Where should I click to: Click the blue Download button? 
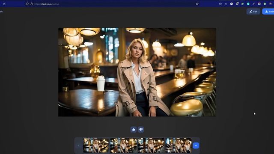coord(268,12)
